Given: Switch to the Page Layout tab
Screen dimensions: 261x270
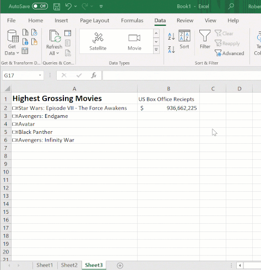Looking at the screenshot, I should [x=95, y=20].
